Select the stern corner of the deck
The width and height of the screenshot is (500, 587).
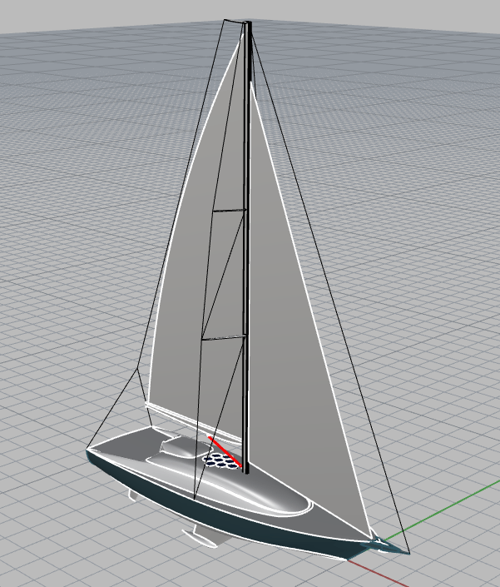click(91, 450)
